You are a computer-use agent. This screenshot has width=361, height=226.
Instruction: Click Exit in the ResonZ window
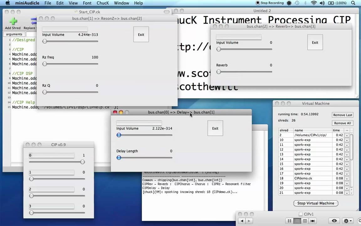click(x=141, y=34)
